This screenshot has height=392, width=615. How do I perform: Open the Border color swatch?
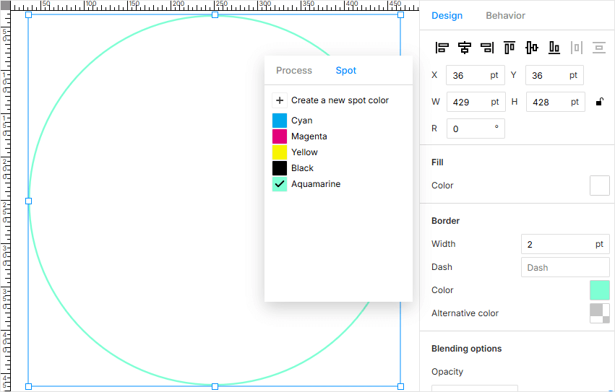click(x=600, y=290)
